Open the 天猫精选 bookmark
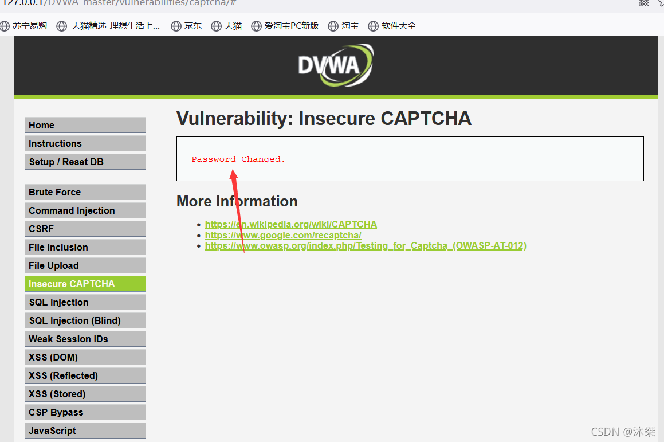The height and width of the screenshot is (442, 664). (x=108, y=26)
